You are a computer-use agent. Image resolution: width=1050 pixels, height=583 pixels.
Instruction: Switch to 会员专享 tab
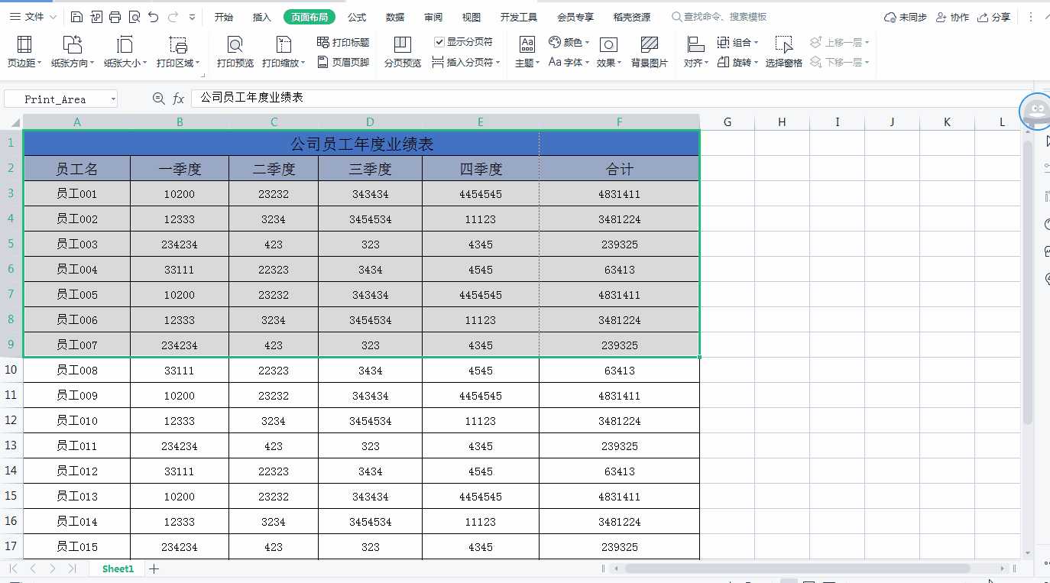tap(575, 17)
